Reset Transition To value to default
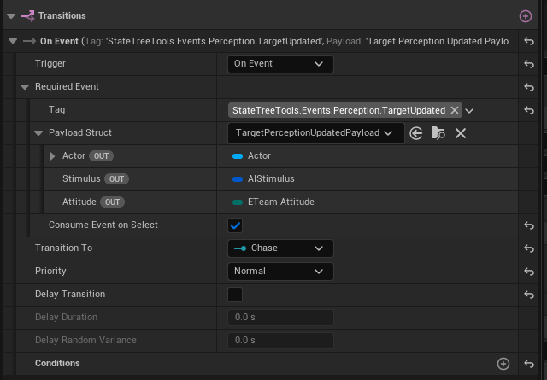547x380 pixels. [x=529, y=248]
